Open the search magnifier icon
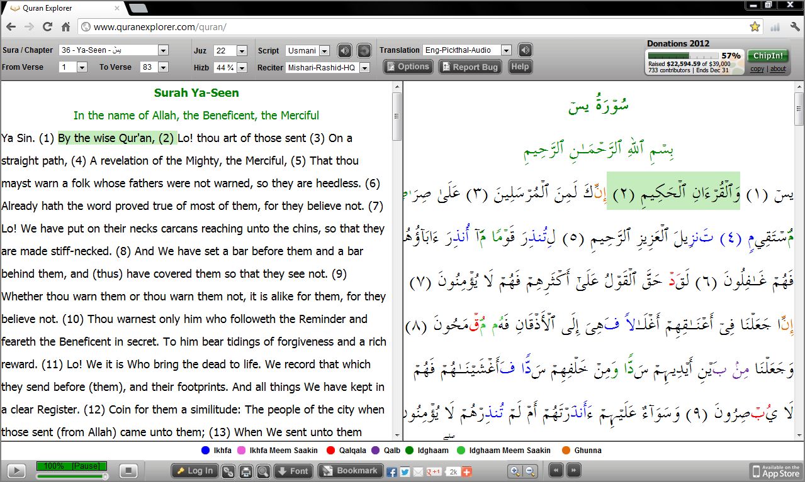805x482 pixels. click(x=263, y=471)
